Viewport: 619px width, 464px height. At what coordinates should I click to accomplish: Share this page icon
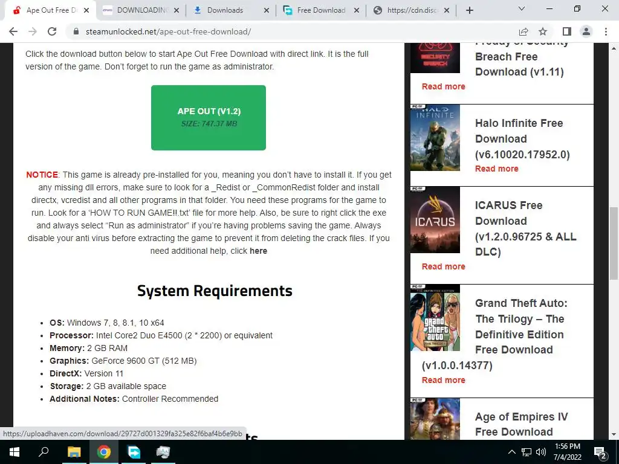pyautogui.click(x=523, y=31)
